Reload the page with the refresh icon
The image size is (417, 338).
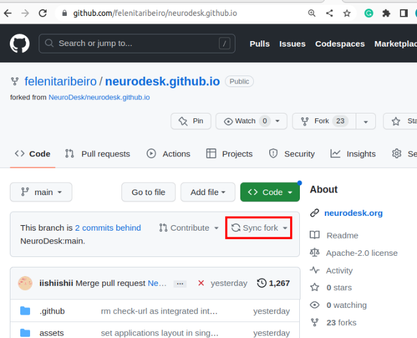43,13
